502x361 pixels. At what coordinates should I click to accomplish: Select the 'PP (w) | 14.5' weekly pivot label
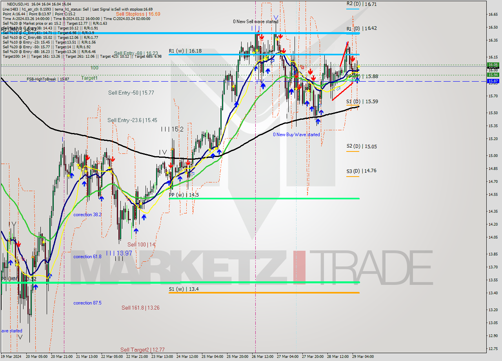(x=184, y=195)
